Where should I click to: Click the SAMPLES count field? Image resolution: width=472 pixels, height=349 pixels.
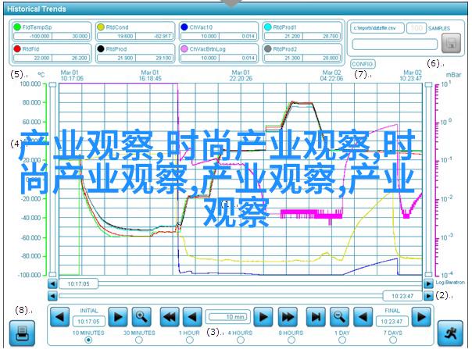(x=417, y=28)
